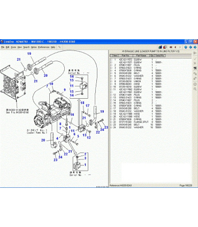Select callout 16 in the diagram
This screenshot has height=227, width=198.
coord(72,114)
